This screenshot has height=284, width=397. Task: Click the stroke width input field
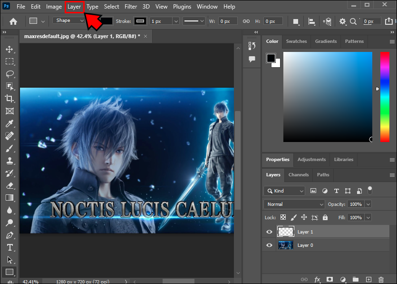(161, 21)
